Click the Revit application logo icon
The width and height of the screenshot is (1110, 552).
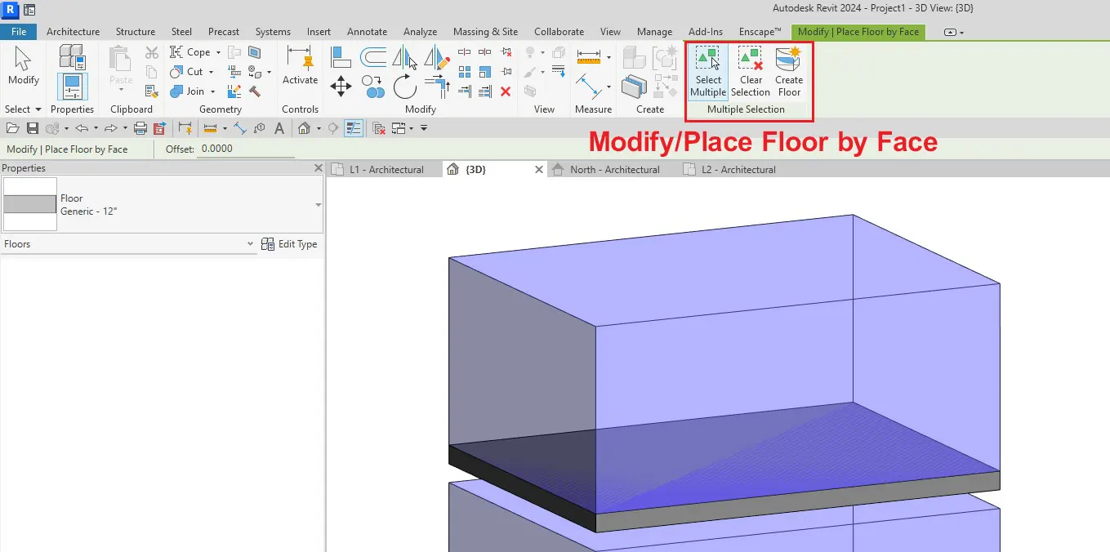click(11, 9)
